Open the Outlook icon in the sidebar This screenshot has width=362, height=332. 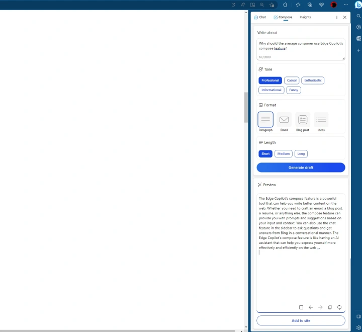358,38
